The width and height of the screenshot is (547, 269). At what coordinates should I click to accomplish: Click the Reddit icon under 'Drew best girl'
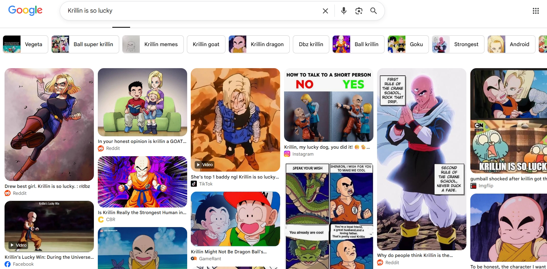pyautogui.click(x=8, y=193)
